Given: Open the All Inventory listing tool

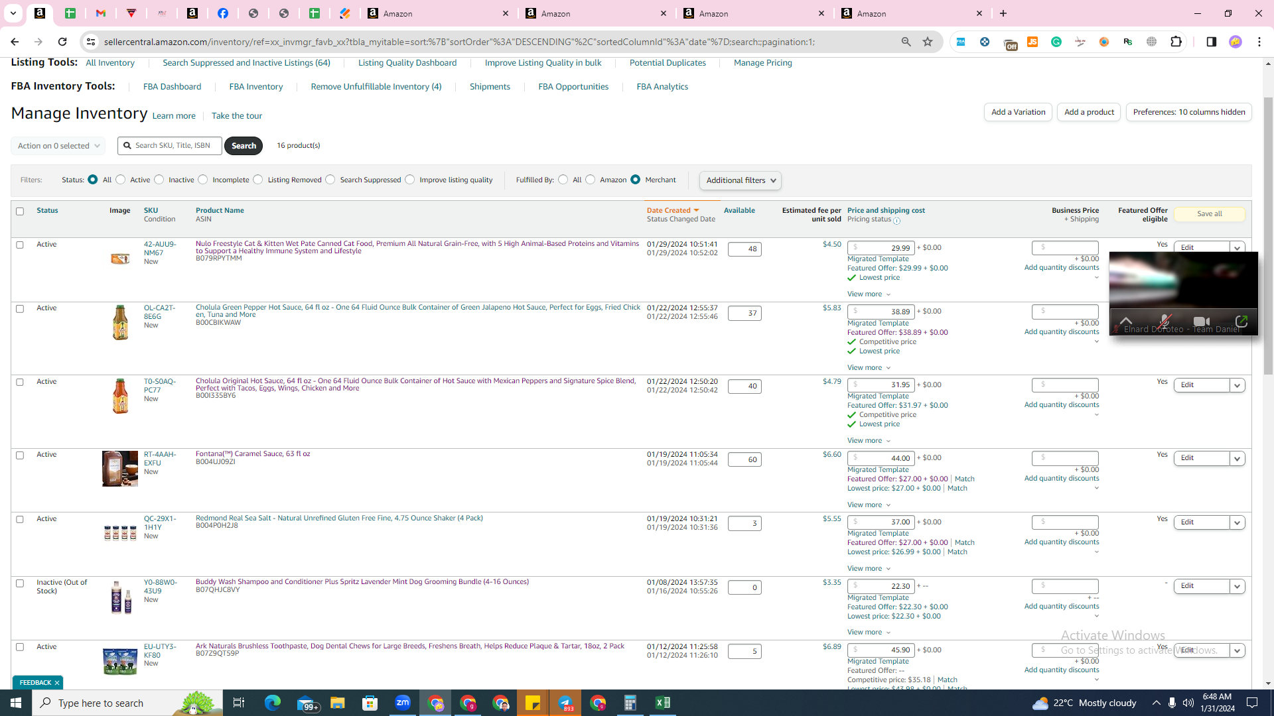Looking at the screenshot, I should (110, 63).
